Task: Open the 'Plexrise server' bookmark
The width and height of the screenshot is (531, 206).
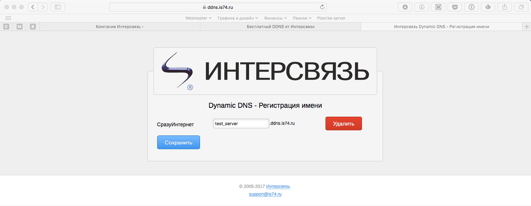Action: pos(331,18)
